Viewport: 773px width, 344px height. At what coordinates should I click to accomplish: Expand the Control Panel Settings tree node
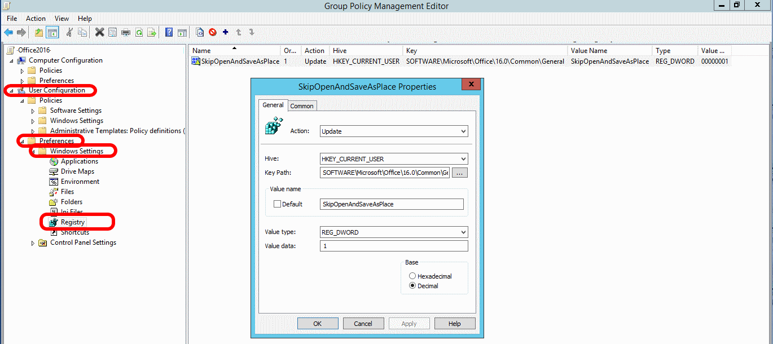coord(33,243)
